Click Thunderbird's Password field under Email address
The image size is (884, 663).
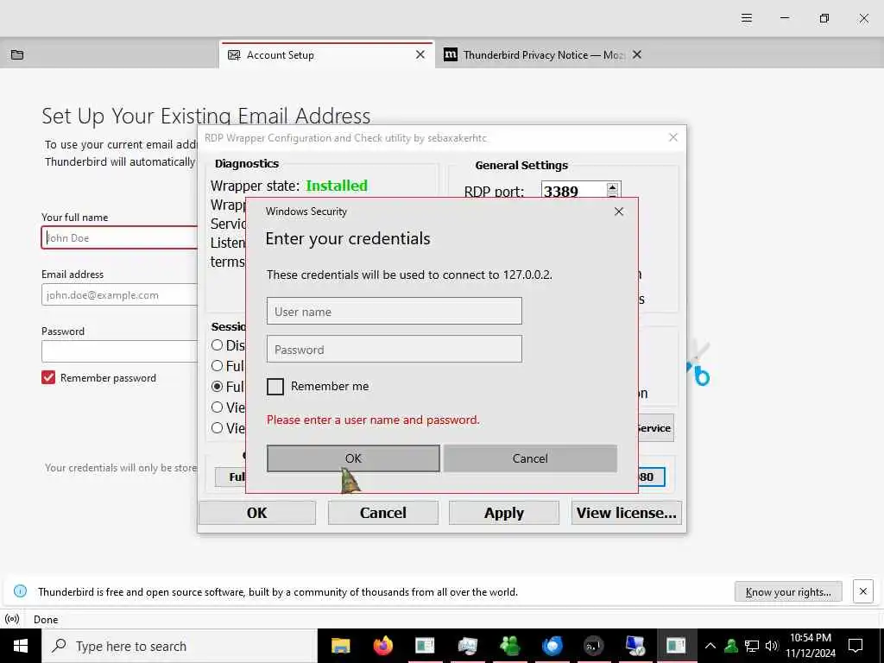coord(119,350)
